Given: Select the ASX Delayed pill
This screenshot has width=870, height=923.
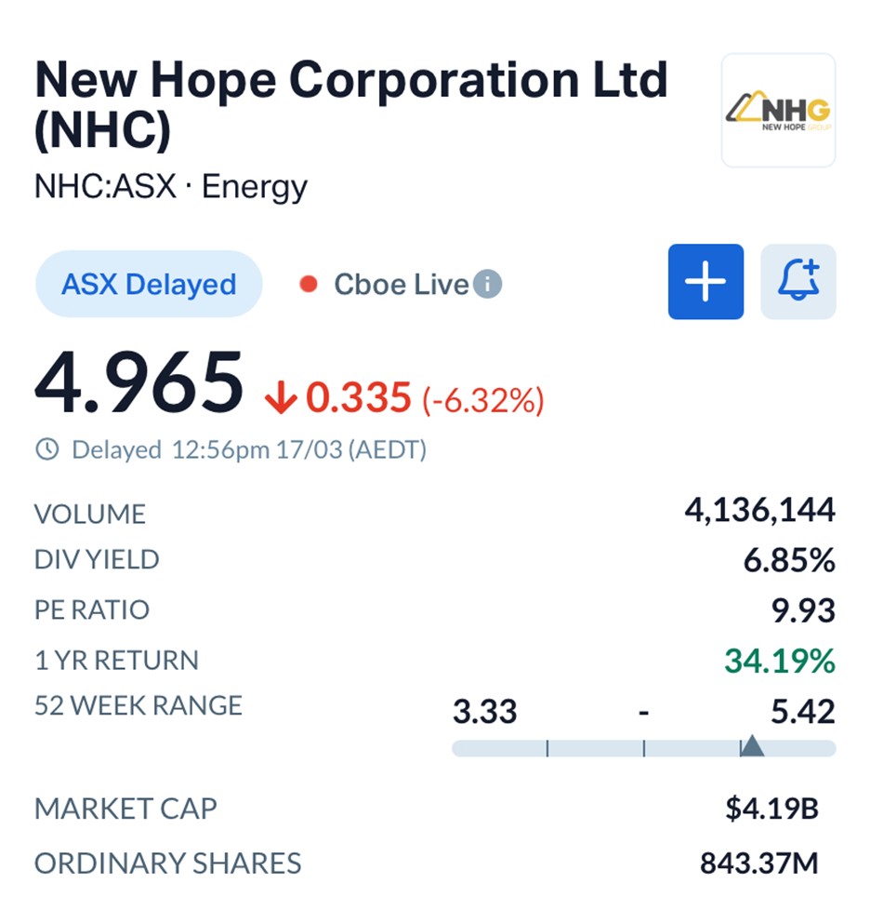Looking at the screenshot, I should (149, 284).
